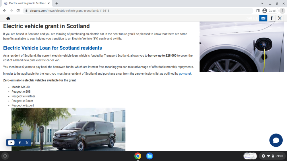Open Chrome from the shelf
The width and height of the screenshot is (287, 161).
tap(138, 156)
